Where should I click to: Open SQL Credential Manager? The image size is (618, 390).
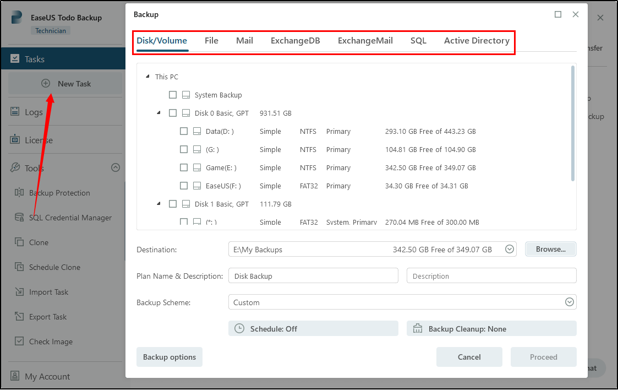point(70,218)
